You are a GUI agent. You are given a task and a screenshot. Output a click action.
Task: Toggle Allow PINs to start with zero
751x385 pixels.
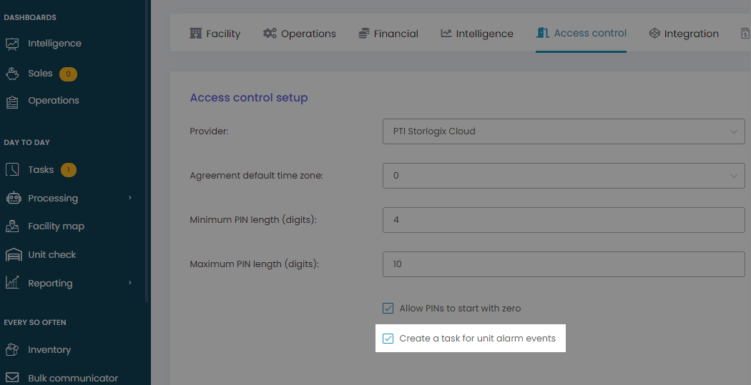[388, 309]
